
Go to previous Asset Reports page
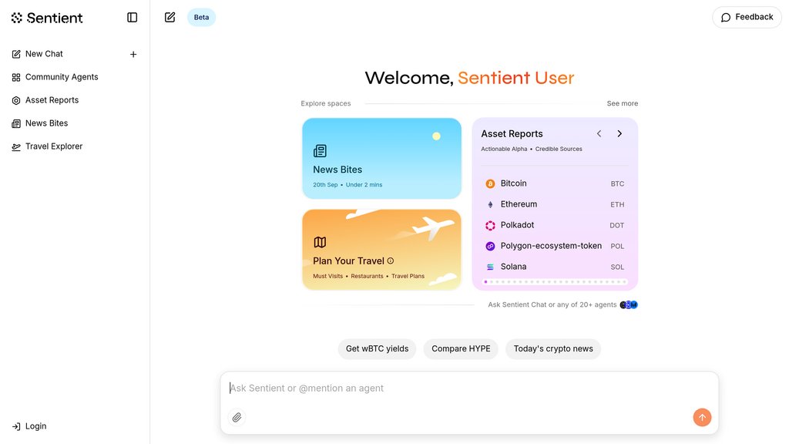coord(599,133)
